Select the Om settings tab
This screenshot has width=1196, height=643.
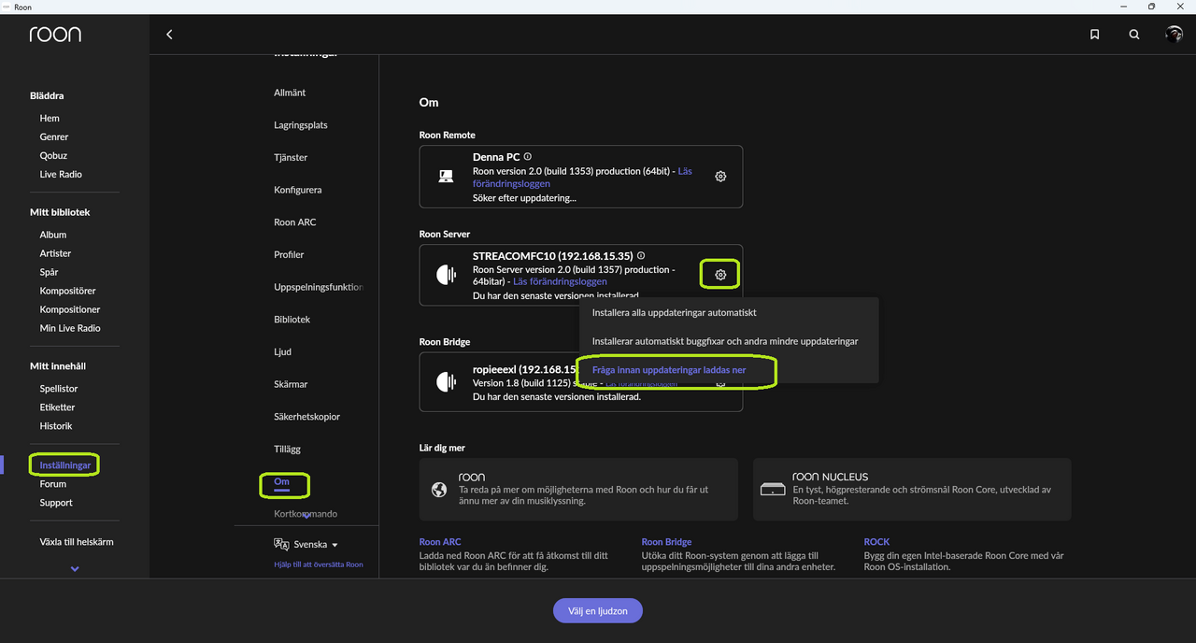pyautogui.click(x=281, y=482)
